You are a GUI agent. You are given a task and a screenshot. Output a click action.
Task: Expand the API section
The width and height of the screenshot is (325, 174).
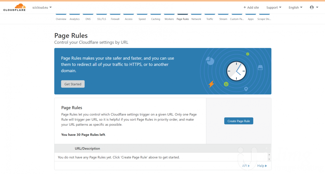(x=246, y=166)
